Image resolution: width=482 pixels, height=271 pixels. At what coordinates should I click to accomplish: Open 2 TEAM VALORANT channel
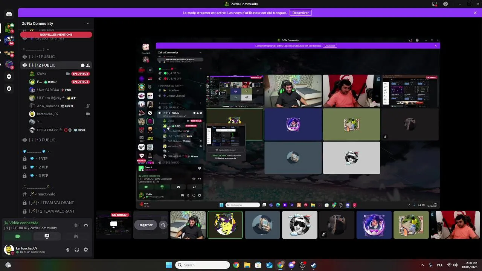[x=56, y=211]
